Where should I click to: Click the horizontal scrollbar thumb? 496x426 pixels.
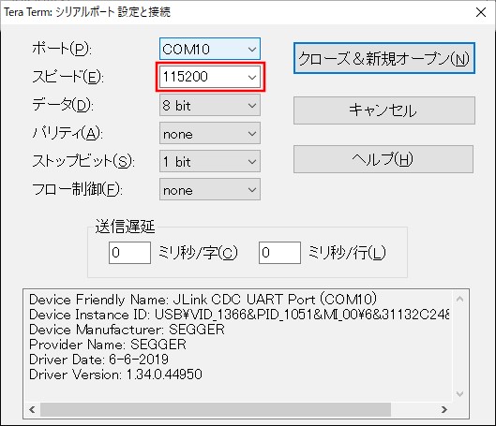tap(216, 409)
